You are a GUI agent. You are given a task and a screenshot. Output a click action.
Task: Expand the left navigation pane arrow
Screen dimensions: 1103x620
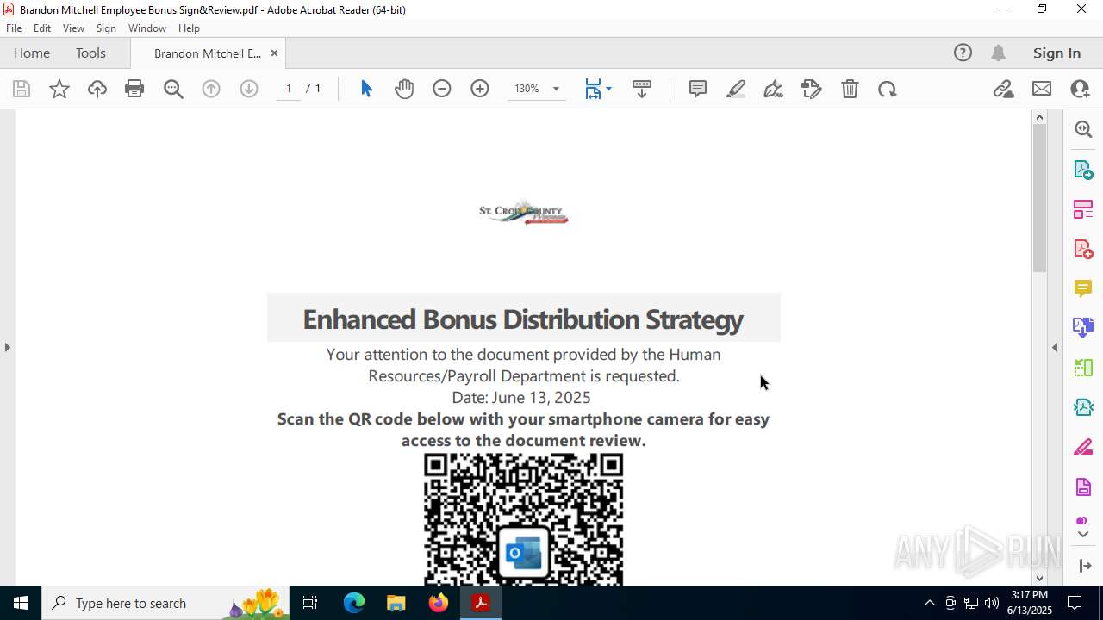[7, 347]
